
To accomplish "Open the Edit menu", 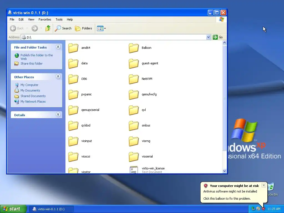I will click(x=21, y=19).
